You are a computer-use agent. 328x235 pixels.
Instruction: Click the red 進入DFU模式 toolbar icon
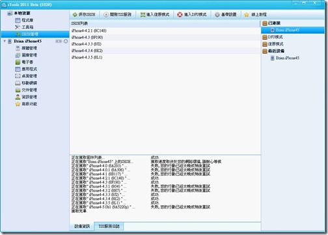(180, 14)
